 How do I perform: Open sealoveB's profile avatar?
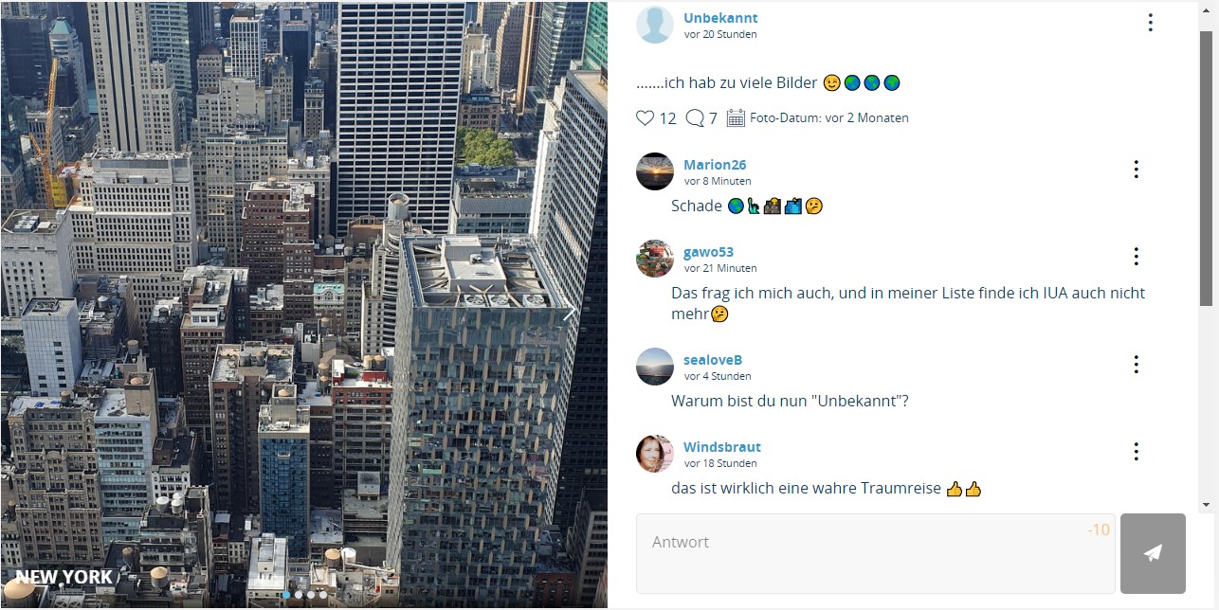point(655,367)
